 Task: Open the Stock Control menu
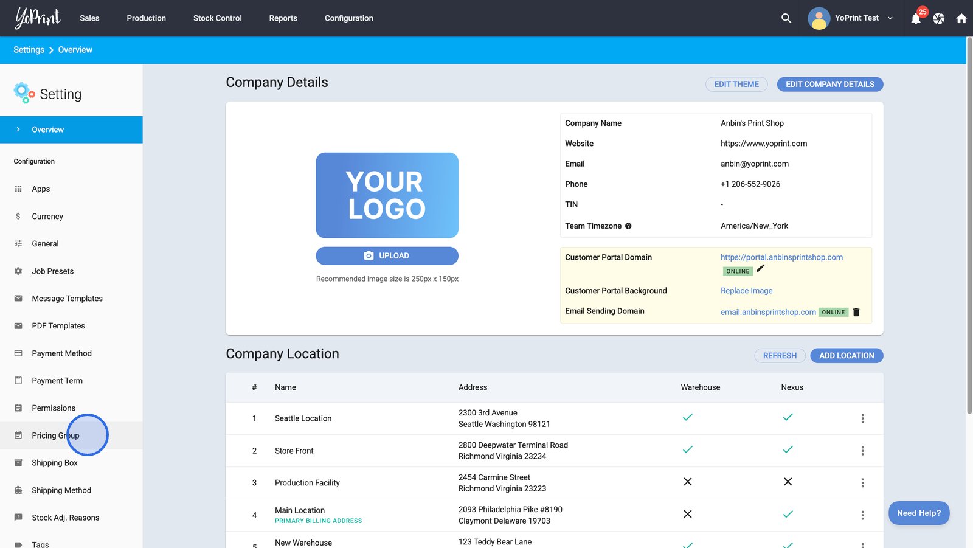217,18
